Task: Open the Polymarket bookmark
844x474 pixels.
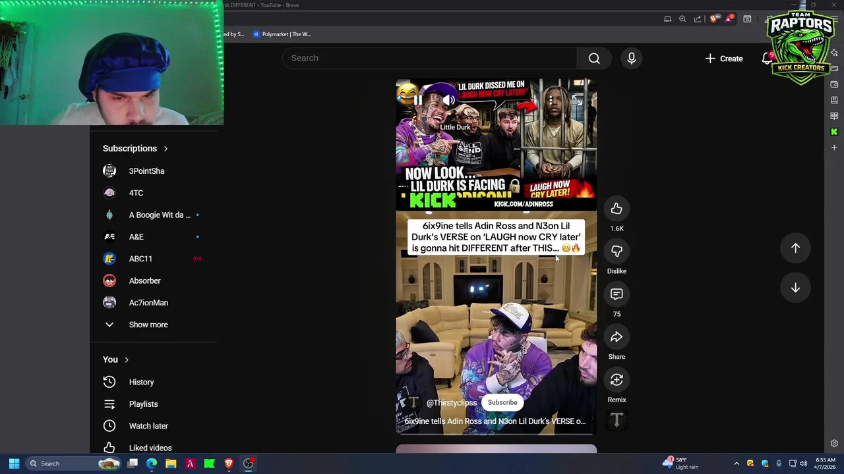Action: (282, 34)
